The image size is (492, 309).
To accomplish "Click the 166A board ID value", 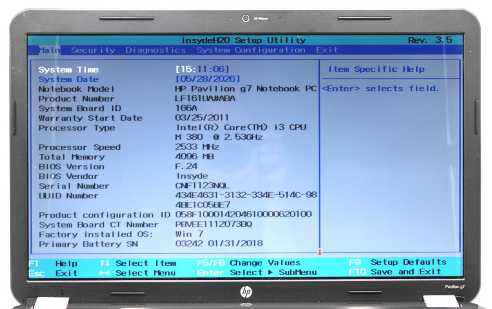I will pyautogui.click(x=186, y=108).
